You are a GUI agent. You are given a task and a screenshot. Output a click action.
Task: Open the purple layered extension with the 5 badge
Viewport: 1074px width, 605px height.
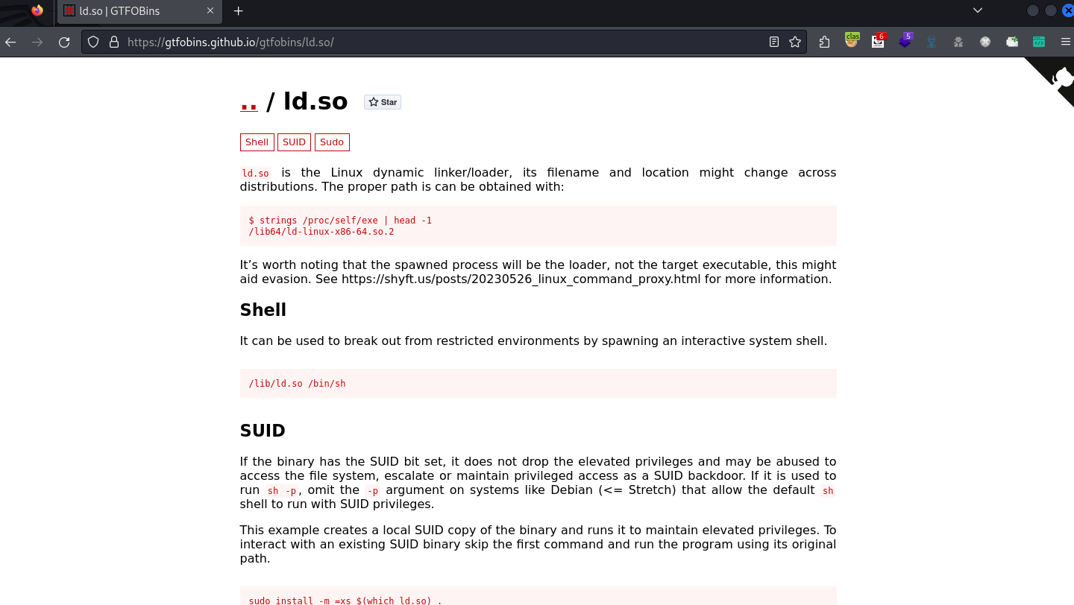905,40
